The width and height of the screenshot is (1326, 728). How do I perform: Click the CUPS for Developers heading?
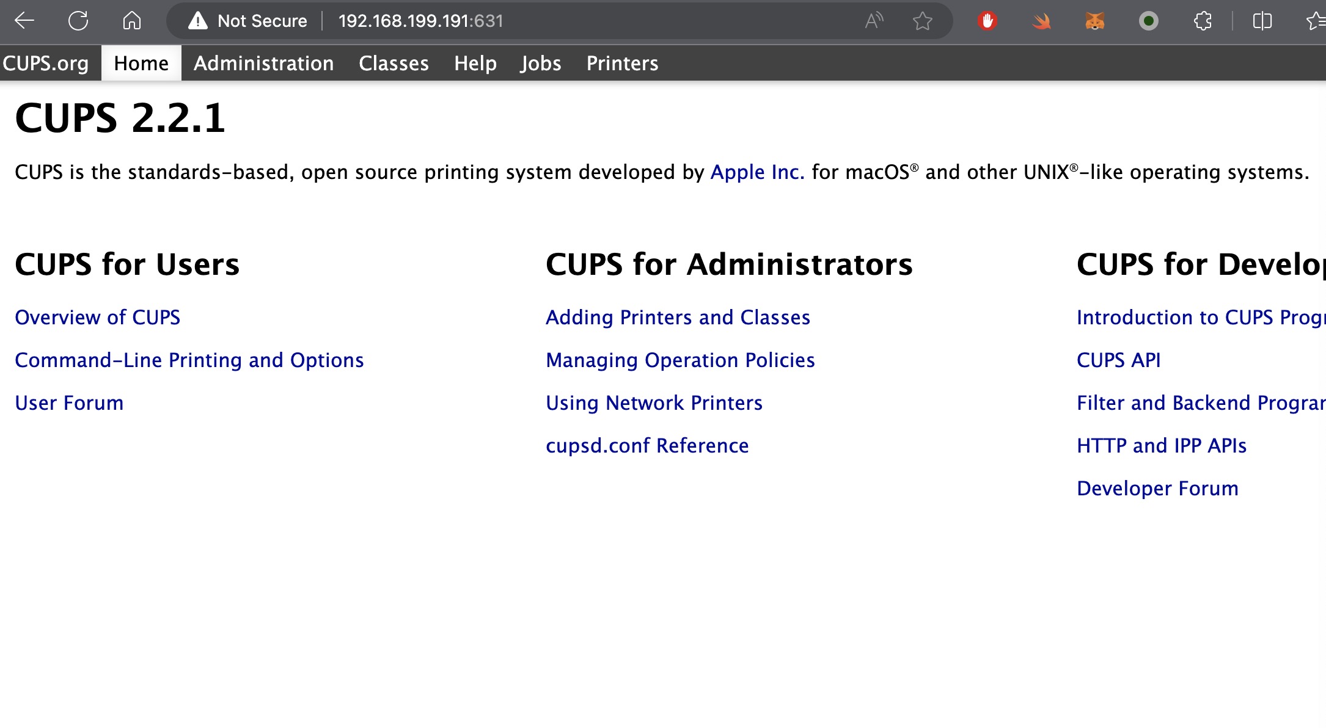(x=1201, y=264)
